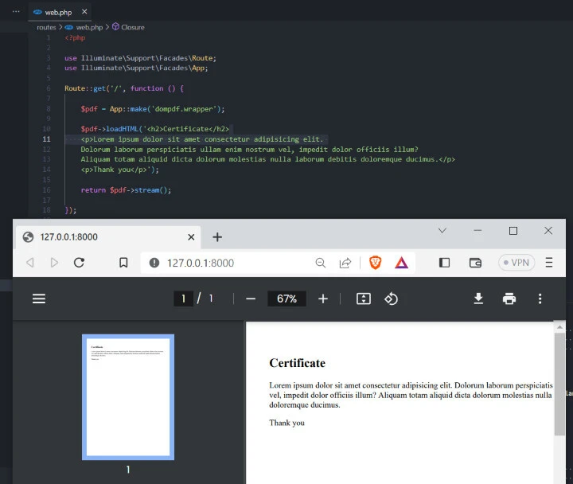
Task: Select page 1 thumbnail in sidebar
Action: [127, 396]
